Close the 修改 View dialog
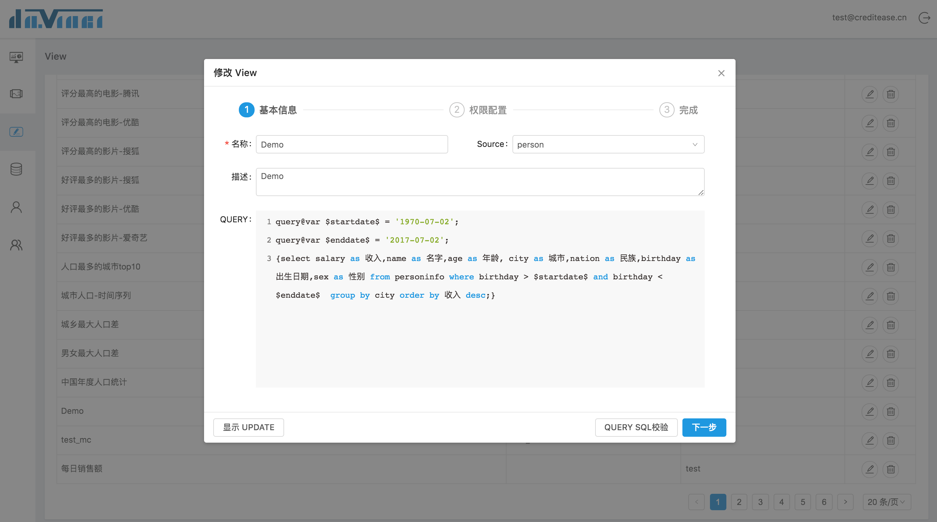937x522 pixels. coord(721,73)
